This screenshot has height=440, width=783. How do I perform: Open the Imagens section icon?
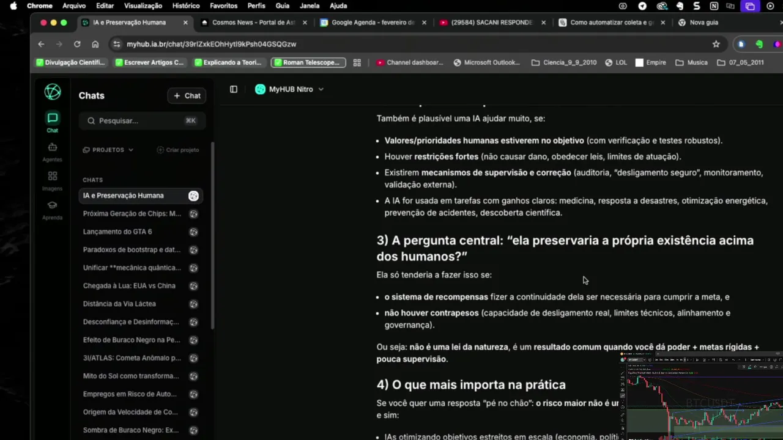pos(52,176)
